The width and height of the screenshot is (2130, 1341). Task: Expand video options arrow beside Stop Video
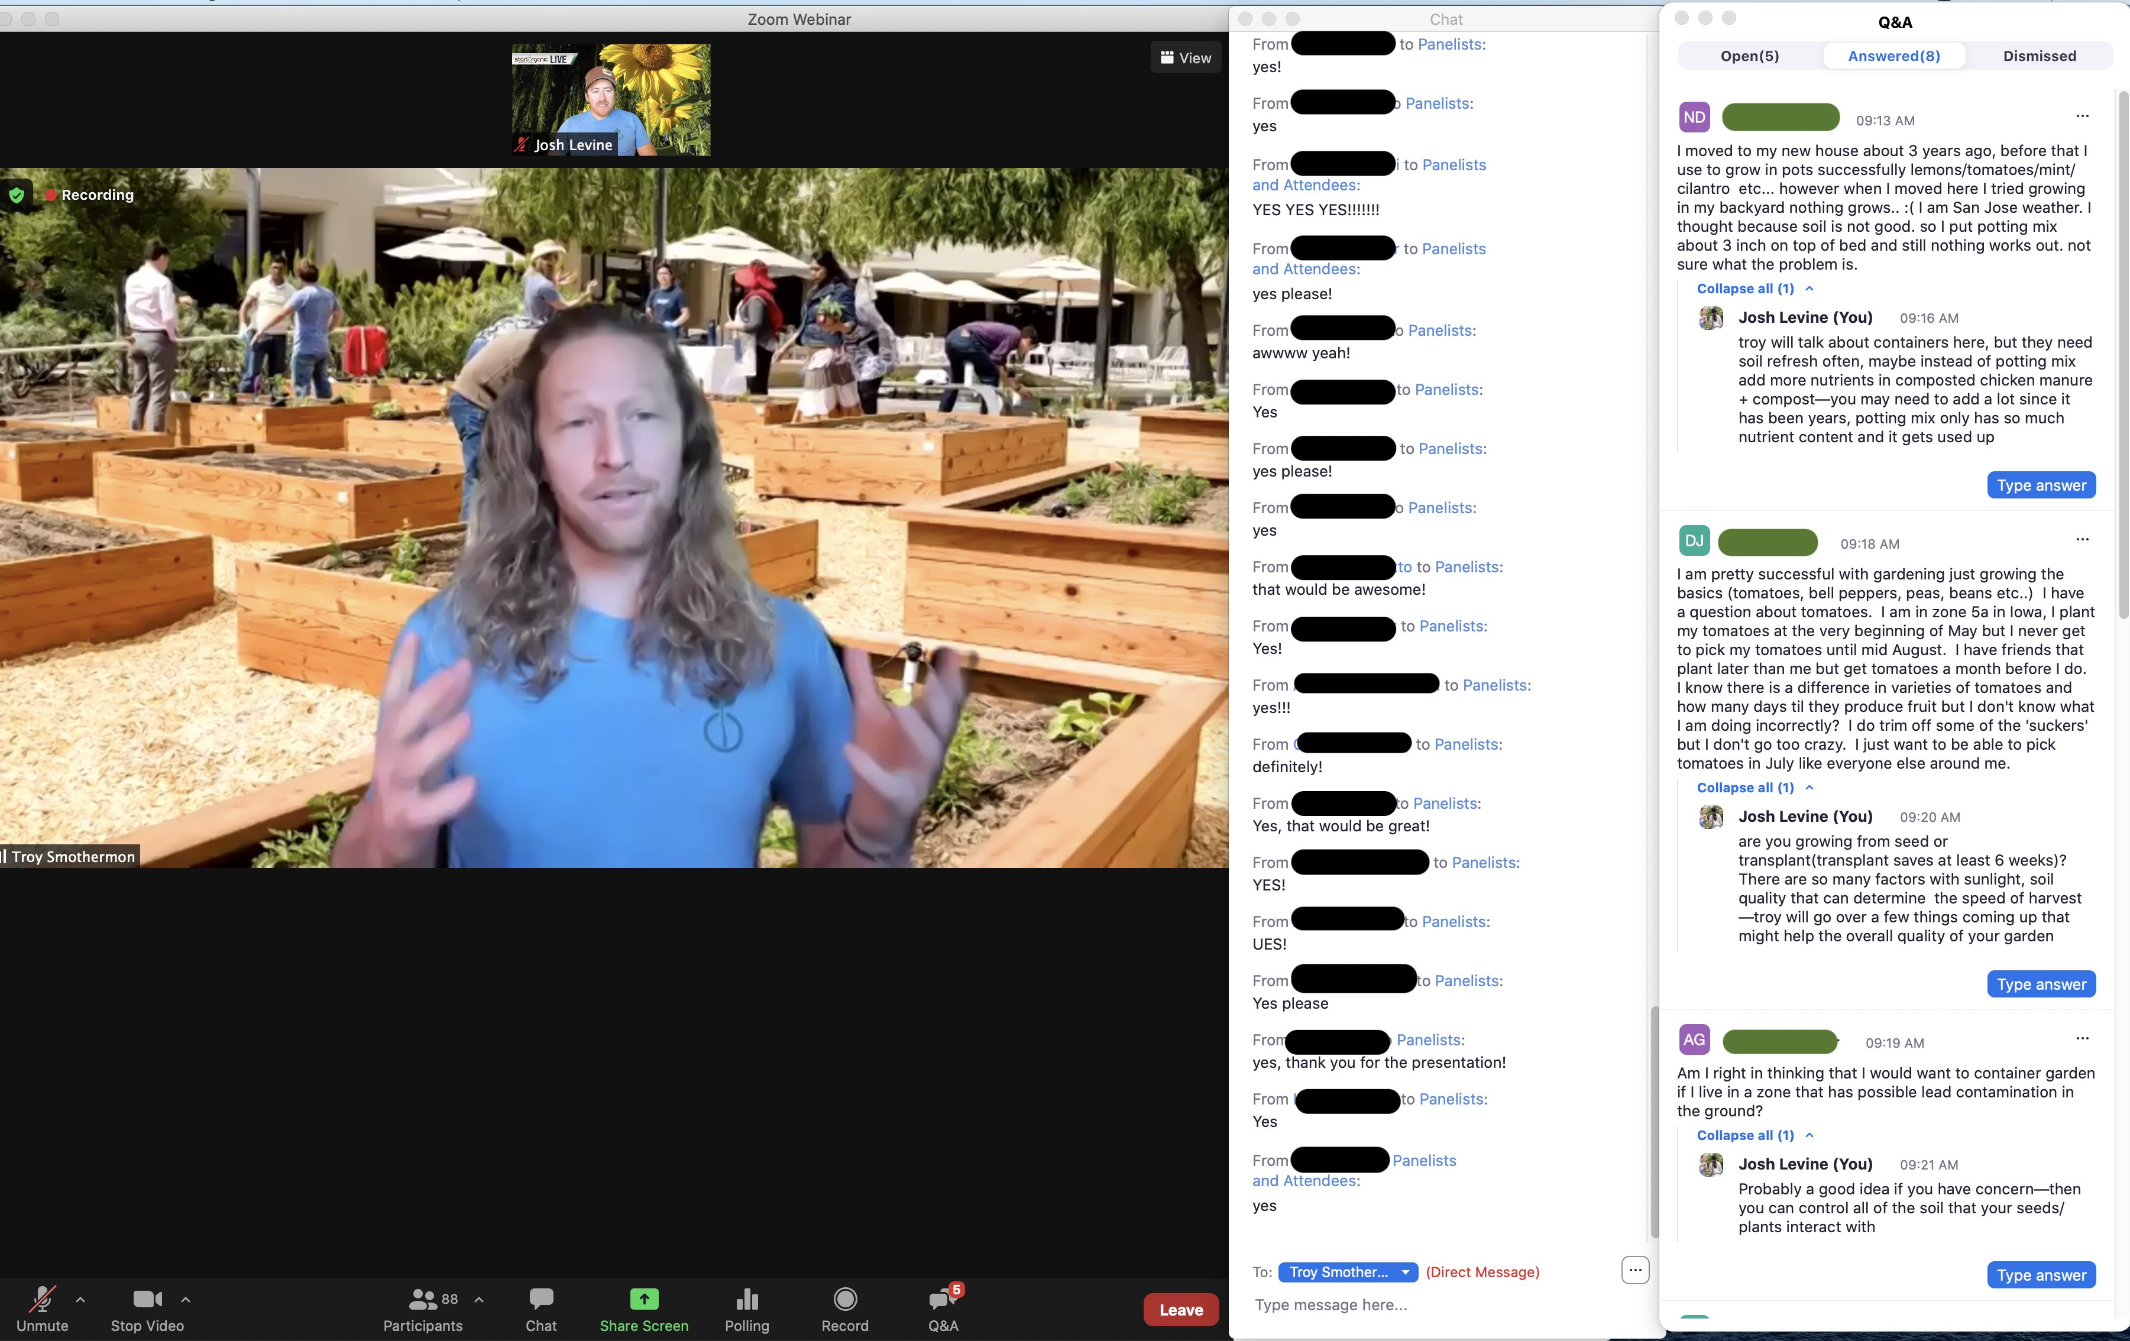click(x=186, y=1300)
